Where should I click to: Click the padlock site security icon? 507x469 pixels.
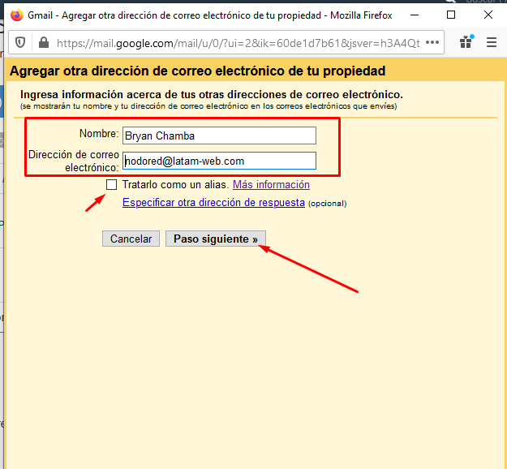pyautogui.click(x=41, y=43)
